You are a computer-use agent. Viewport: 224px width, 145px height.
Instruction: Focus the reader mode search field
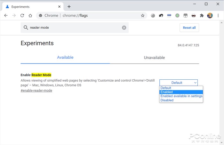[75, 28]
